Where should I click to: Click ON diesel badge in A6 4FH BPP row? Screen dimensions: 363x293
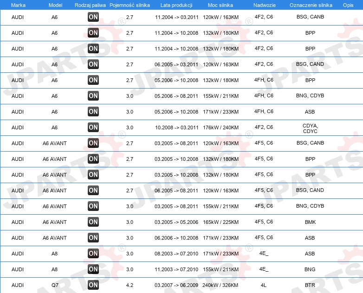point(93,80)
